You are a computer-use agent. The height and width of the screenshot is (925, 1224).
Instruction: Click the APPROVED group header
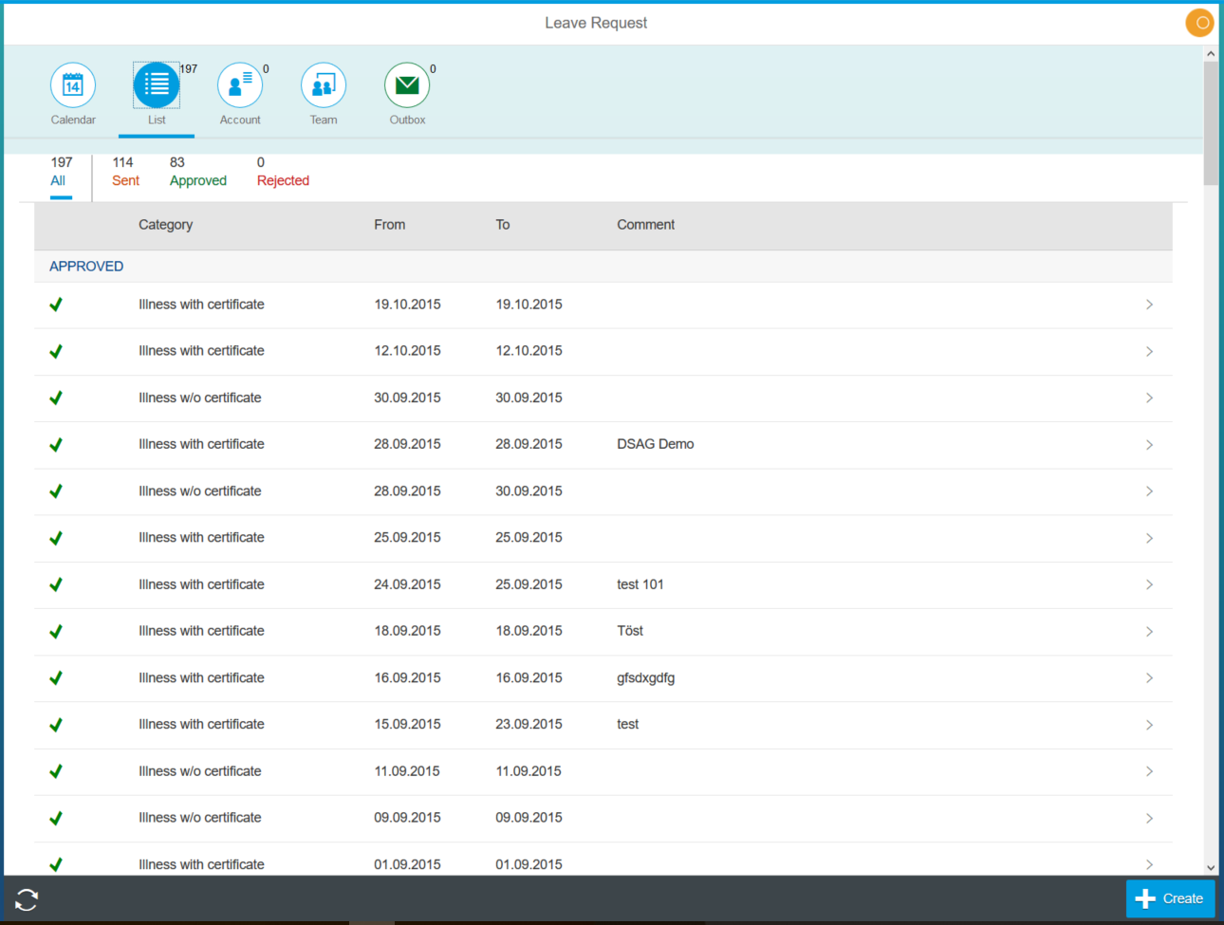[86, 266]
